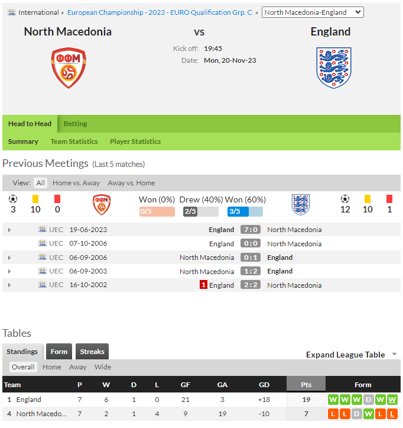This screenshot has width=403, height=428.
Task: Open the Betting tab
Action: 75,124
